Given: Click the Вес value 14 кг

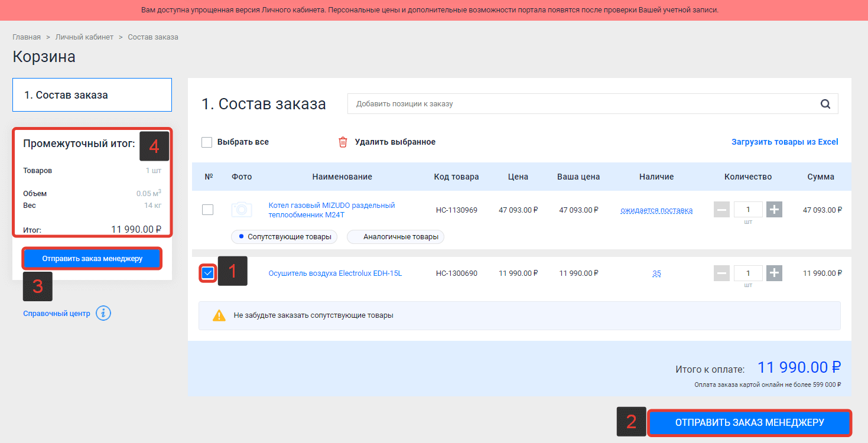Looking at the screenshot, I should click(x=152, y=206).
